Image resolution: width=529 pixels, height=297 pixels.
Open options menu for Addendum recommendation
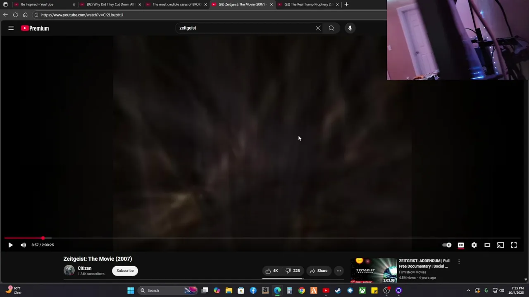(x=459, y=262)
